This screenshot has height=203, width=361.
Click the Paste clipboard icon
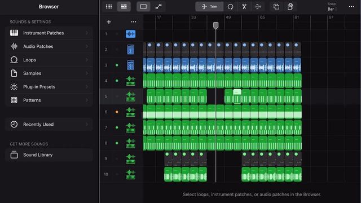(x=290, y=7)
